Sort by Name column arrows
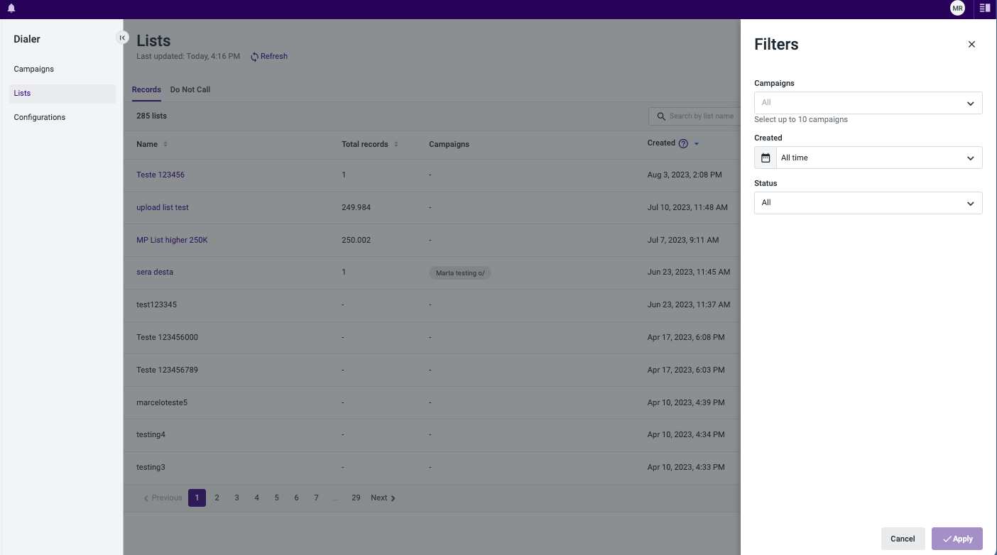997x555 pixels. (165, 144)
